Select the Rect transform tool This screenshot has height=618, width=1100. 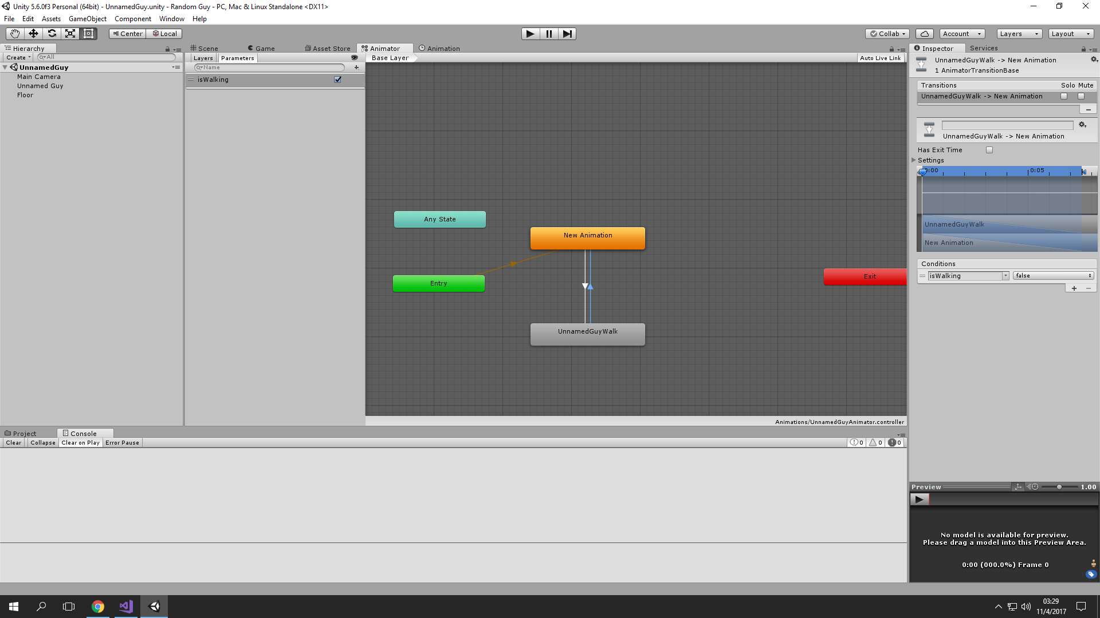click(88, 34)
